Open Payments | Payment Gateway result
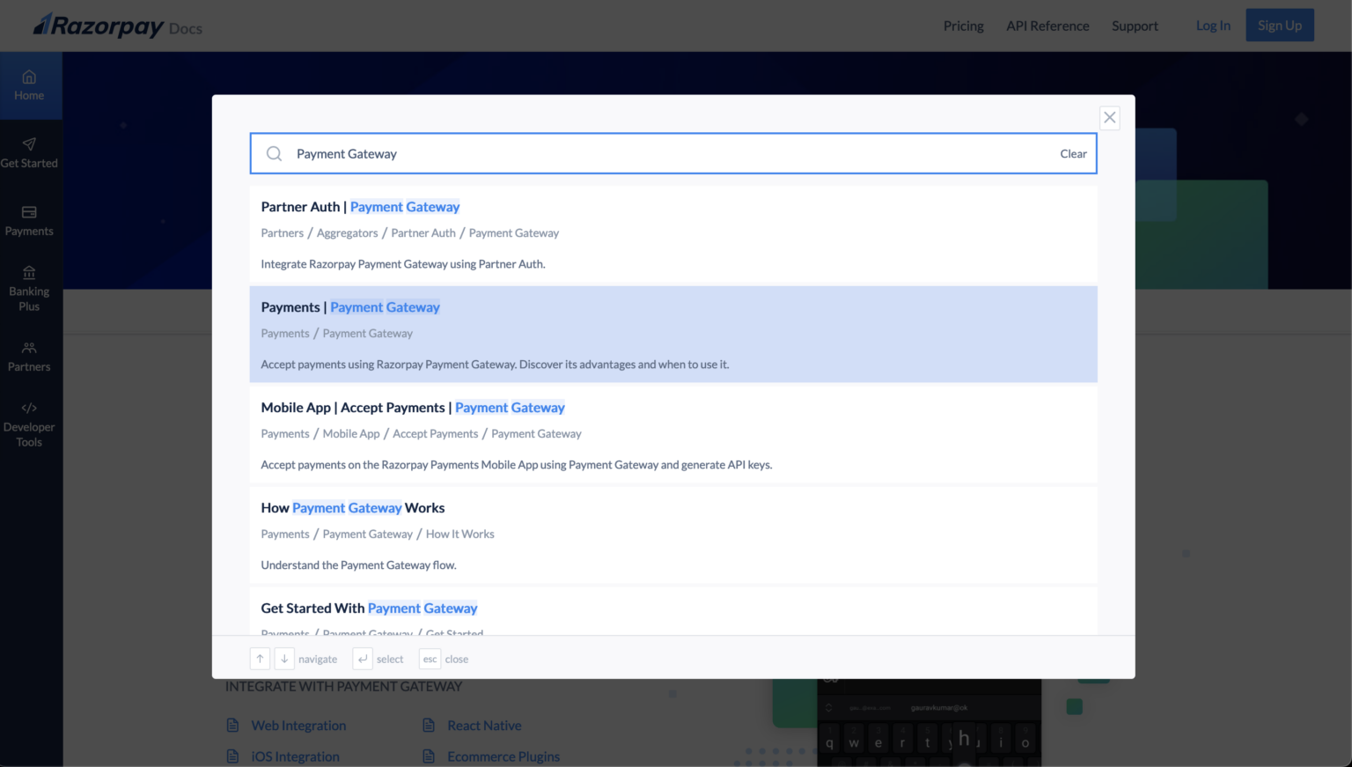Viewport: 1352px width, 767px height. 673,334
